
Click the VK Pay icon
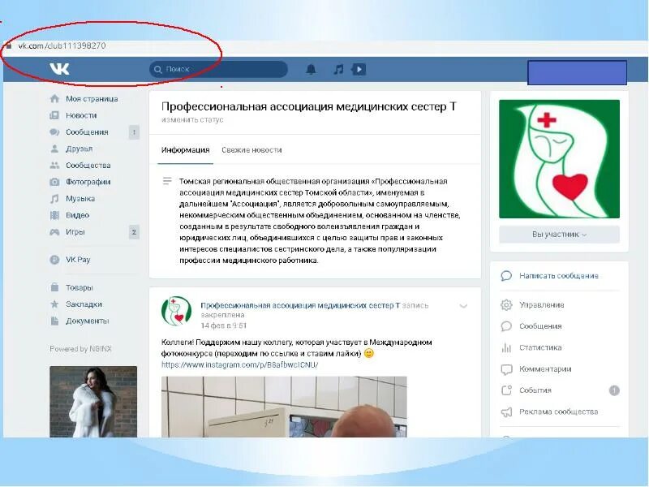click(x=54, y=260)
